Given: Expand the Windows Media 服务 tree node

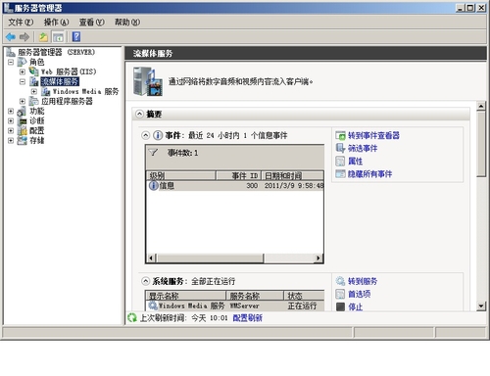Looking at the screenshot, I should 34,91.
